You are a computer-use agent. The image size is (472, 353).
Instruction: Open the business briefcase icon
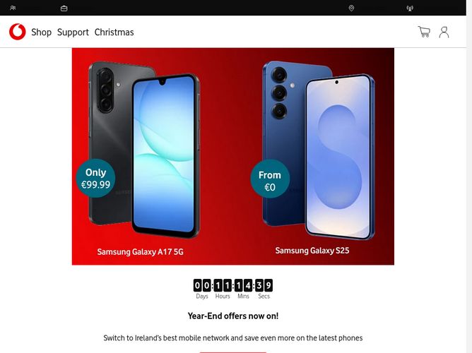pos(64,8)
